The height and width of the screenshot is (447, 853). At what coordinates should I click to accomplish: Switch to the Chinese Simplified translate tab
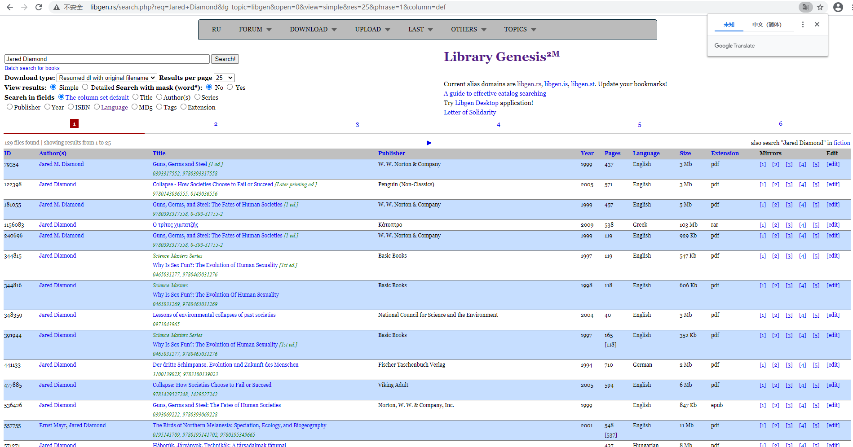pos(767,25)
